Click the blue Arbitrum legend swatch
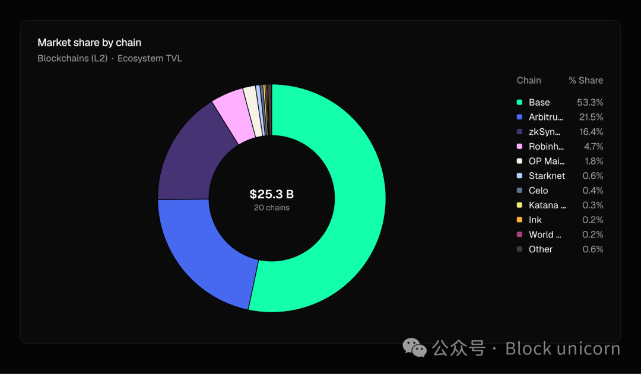The height and width of the screenshot is (374, 641). coord(519,117)
